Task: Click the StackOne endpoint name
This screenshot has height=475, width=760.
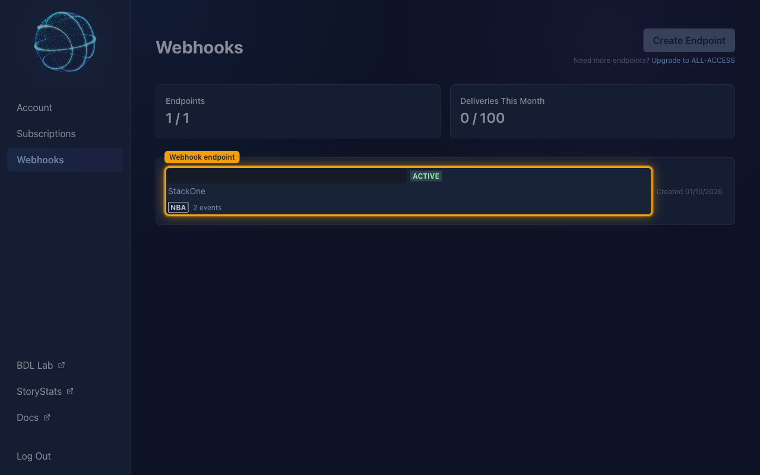Action: click(186, 191)
